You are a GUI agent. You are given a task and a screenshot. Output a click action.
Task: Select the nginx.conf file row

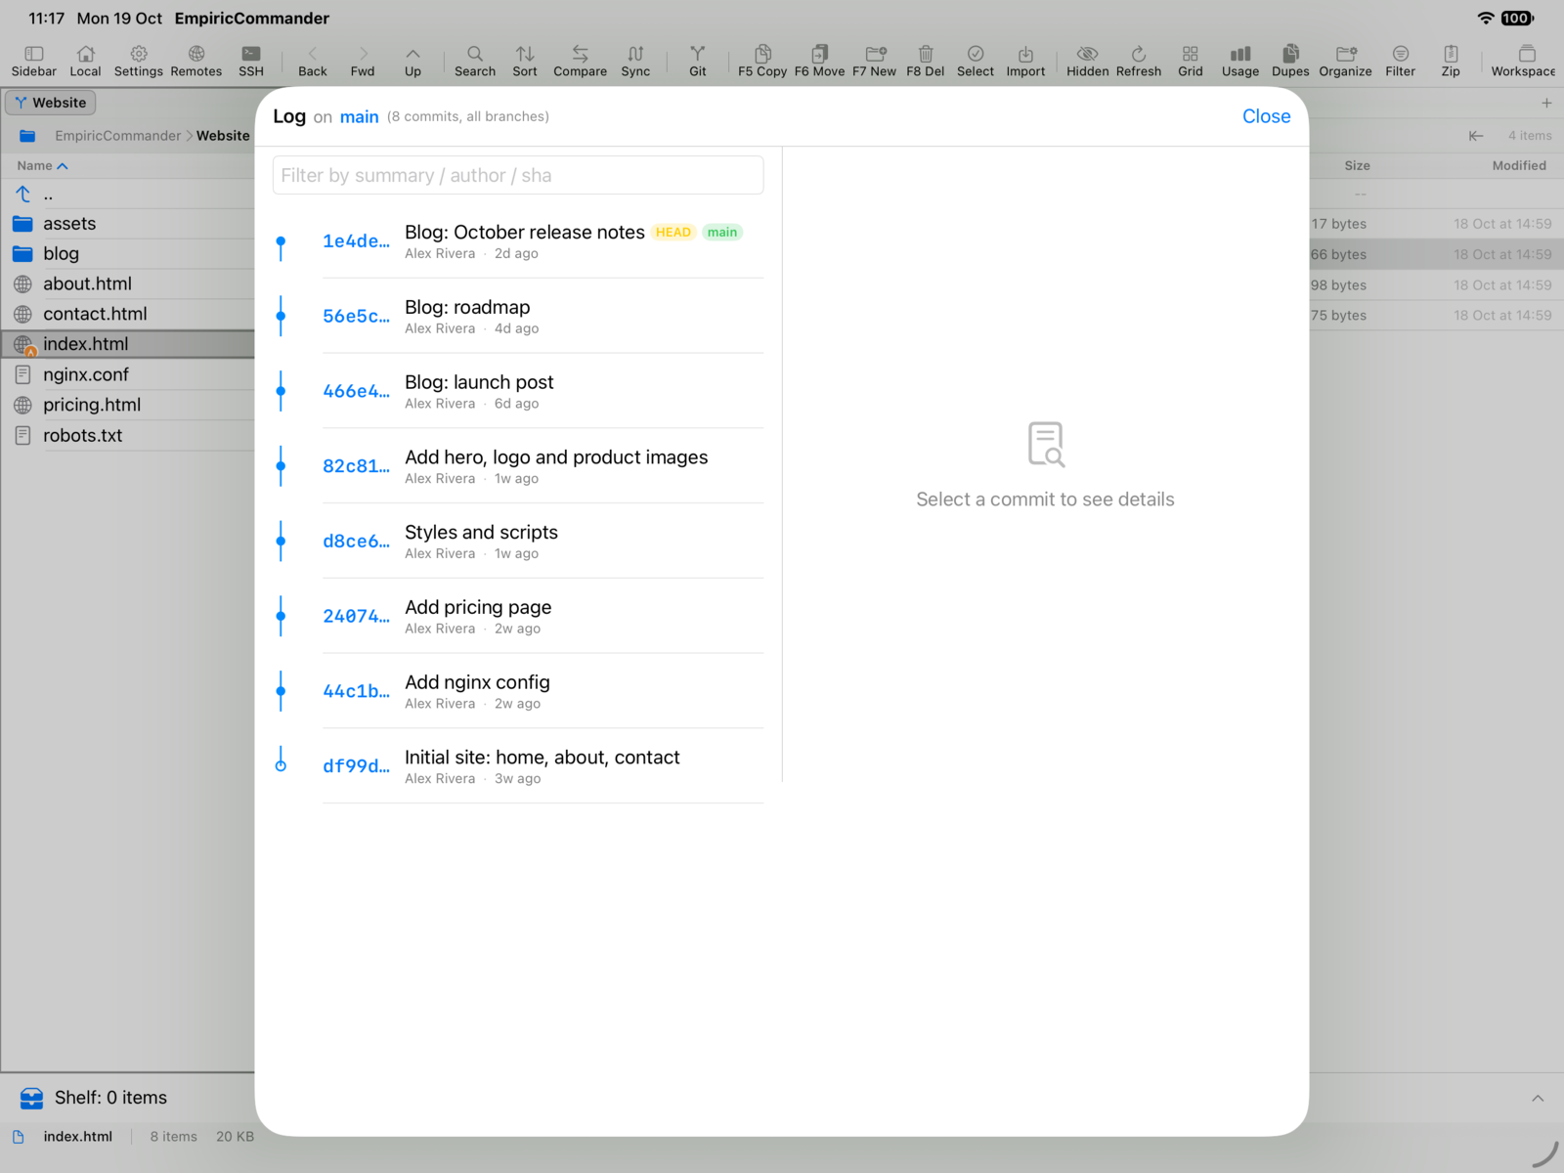128,374
